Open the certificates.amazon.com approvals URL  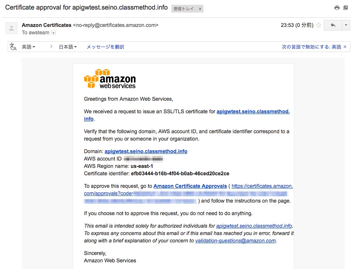coord(189,193)
